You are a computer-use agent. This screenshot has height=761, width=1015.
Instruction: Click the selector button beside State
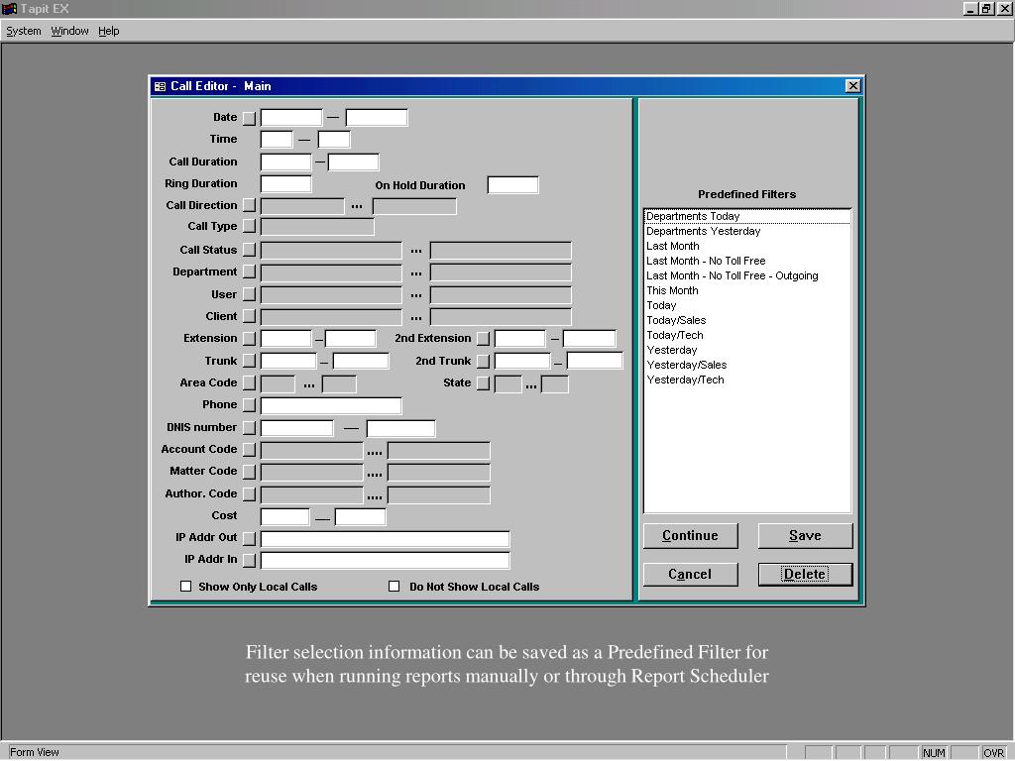click(x=483, y=383)
